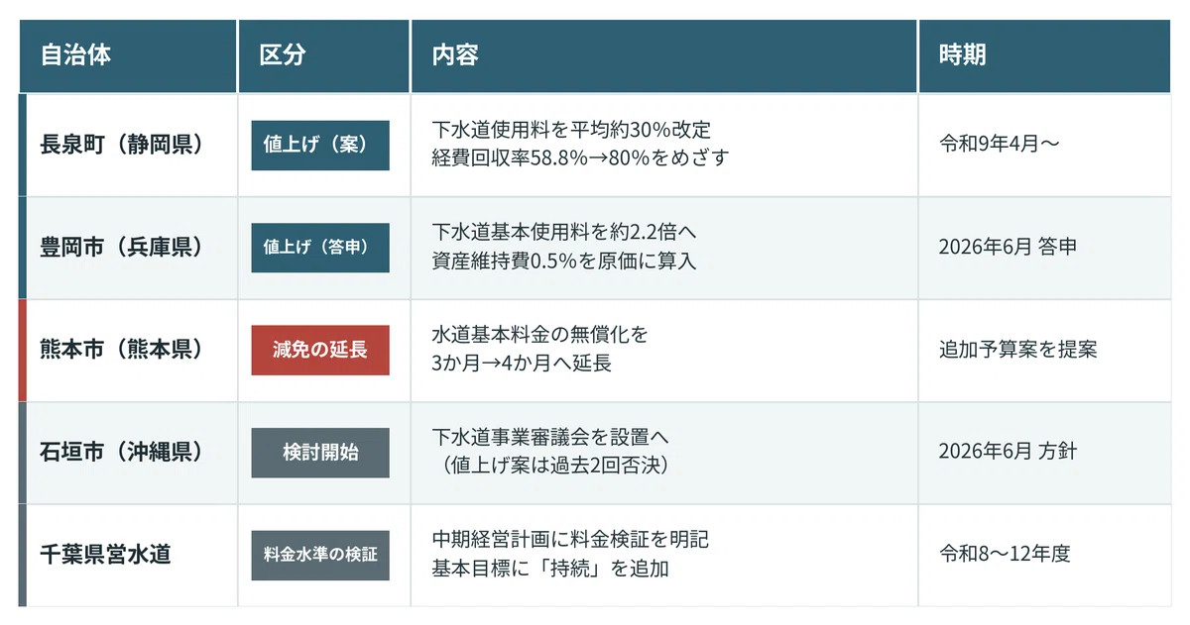
Task: Select 千葉県営水道 row name
Action: tap(105, 555)
